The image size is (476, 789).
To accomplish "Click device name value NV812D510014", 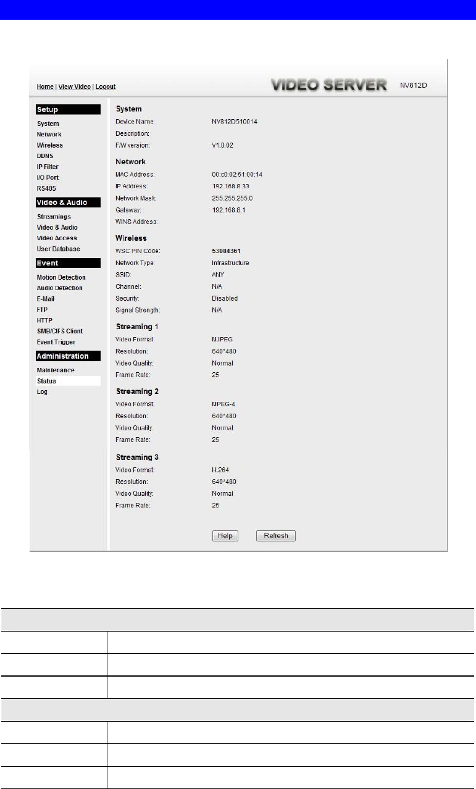I will [x=234, y=122].
